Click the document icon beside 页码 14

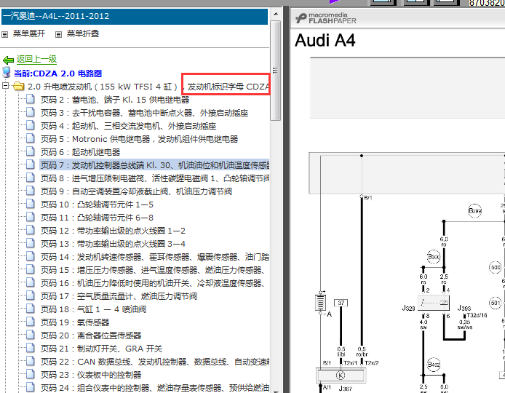[x=31, y=256]
